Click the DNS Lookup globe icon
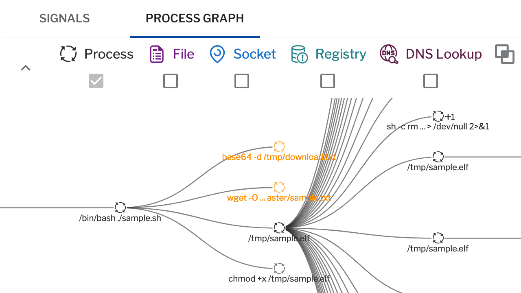The width and height of the screenshot is (521, 293). coord(389,54)
